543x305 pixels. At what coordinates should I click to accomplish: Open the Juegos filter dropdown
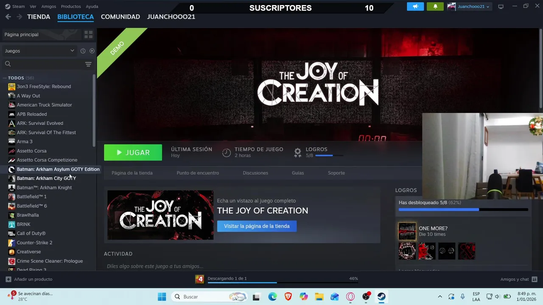coord(39,51)
